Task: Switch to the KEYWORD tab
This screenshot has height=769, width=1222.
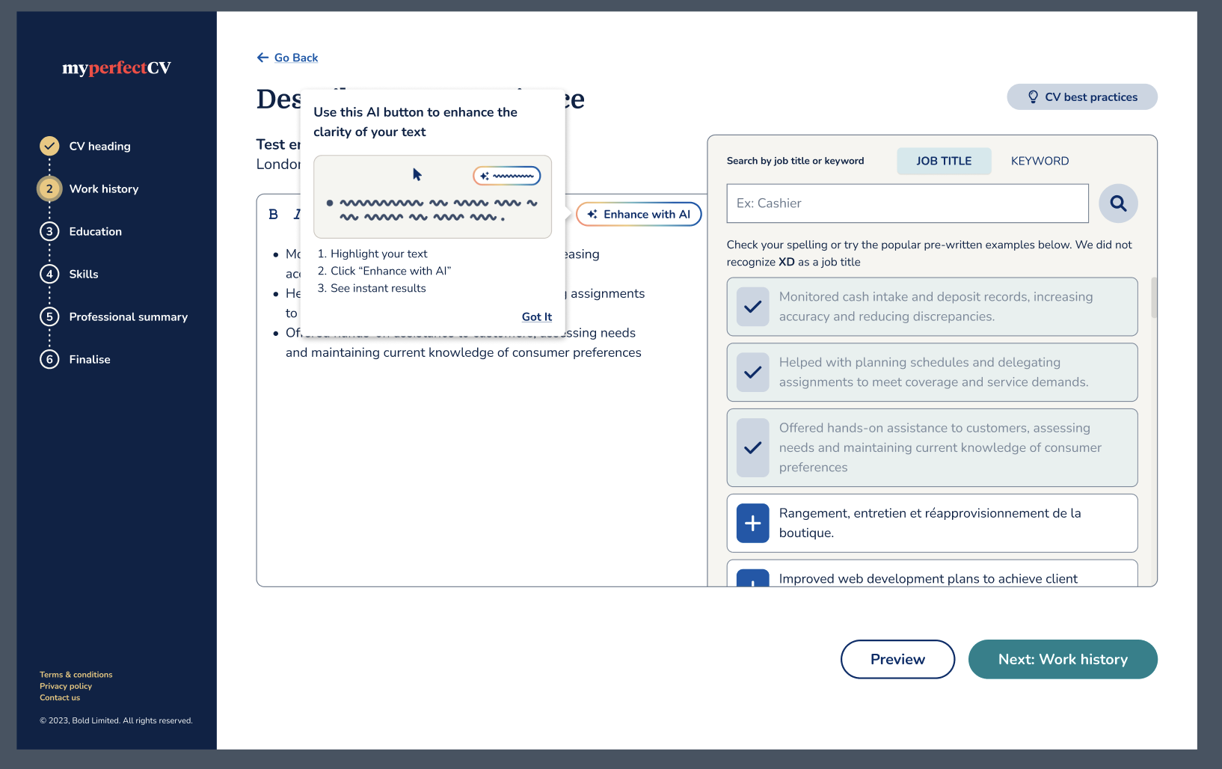Action: click(1040, 161)
